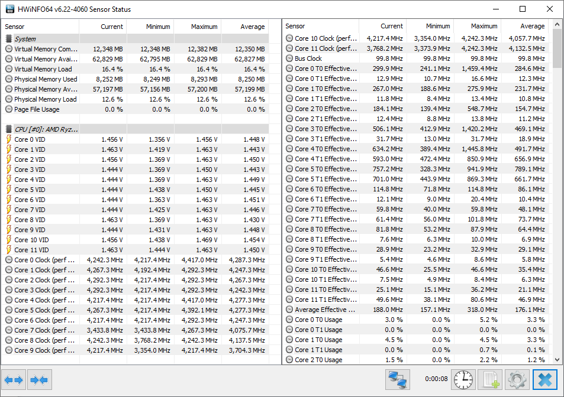Select the Core 1 T0 Usage row
Screen dimensions: 564x397
pos(415,340)
